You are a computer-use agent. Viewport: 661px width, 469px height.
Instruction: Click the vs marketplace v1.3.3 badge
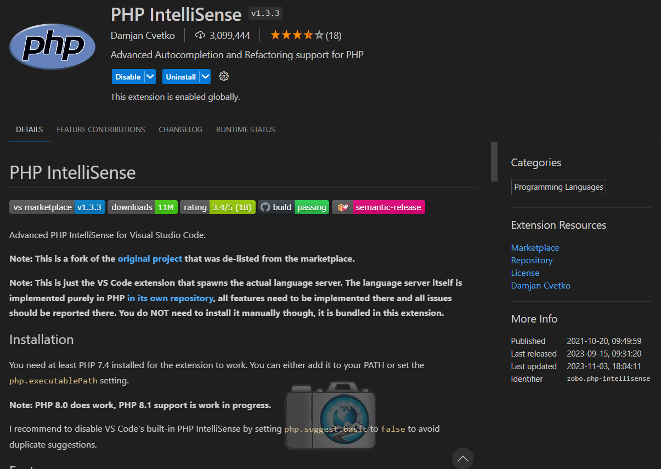click(57, 207)
